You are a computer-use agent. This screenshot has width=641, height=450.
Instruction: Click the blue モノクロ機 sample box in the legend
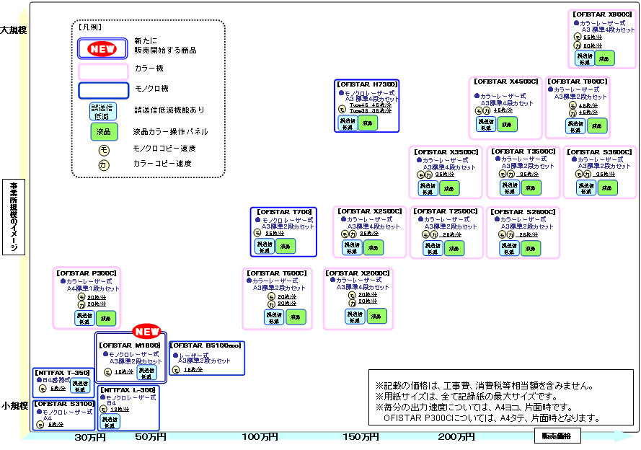[103, 91]
